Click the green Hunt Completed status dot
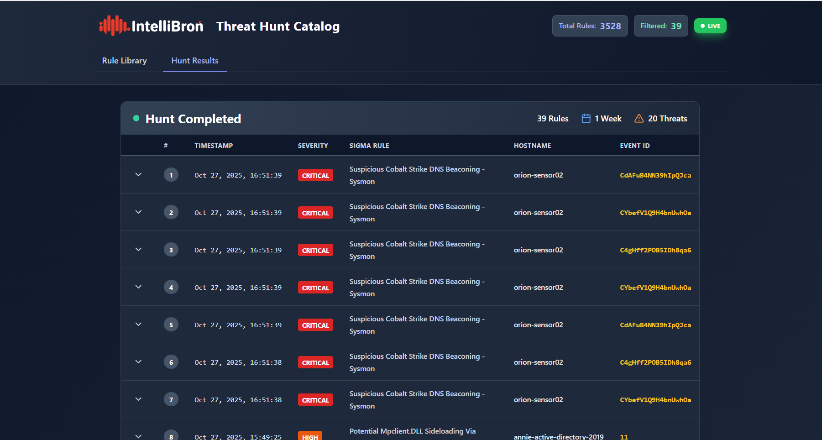Image resolution: width=822 pixels, height=440 pixels. pos(136,119)
